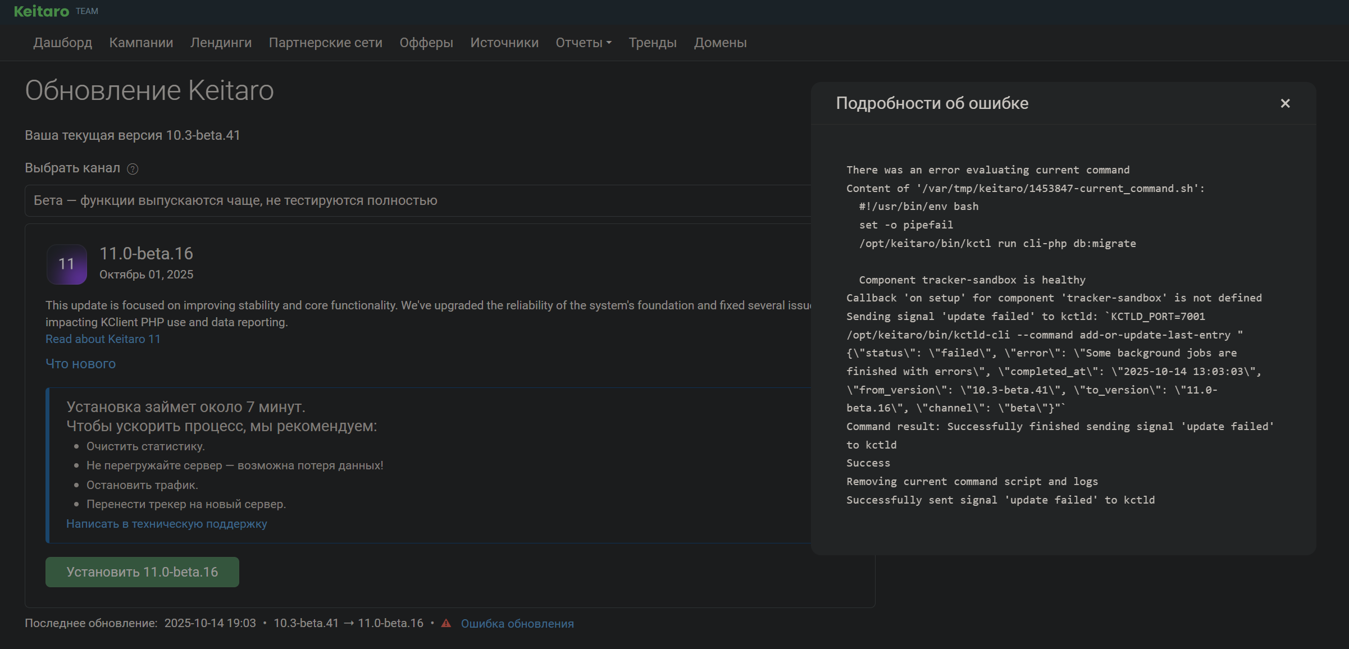
Task: Follow the Read about Keitaro 11 link
Action: click(x=103, y=339)
